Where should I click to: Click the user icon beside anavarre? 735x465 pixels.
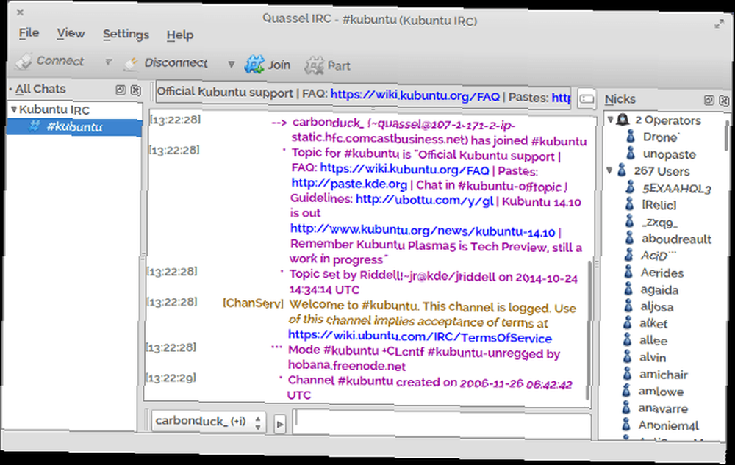coord(626,408)
